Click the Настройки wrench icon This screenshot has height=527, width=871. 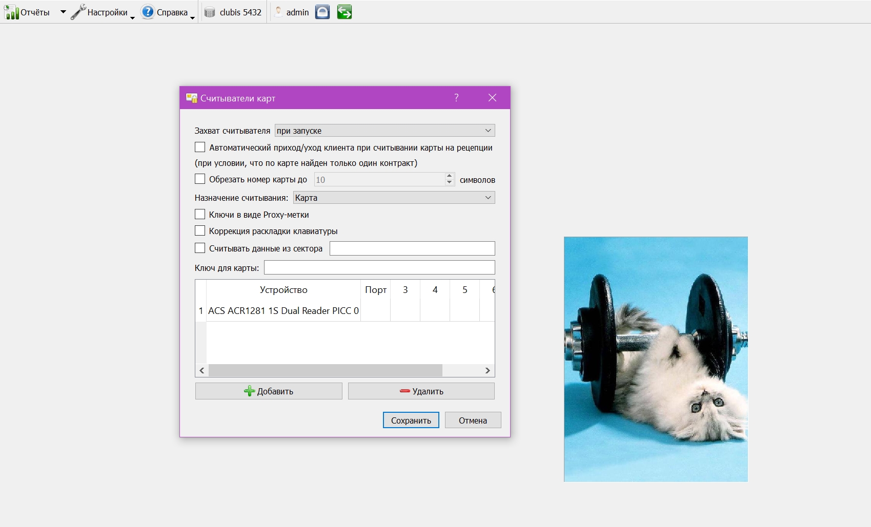[78, 12]
